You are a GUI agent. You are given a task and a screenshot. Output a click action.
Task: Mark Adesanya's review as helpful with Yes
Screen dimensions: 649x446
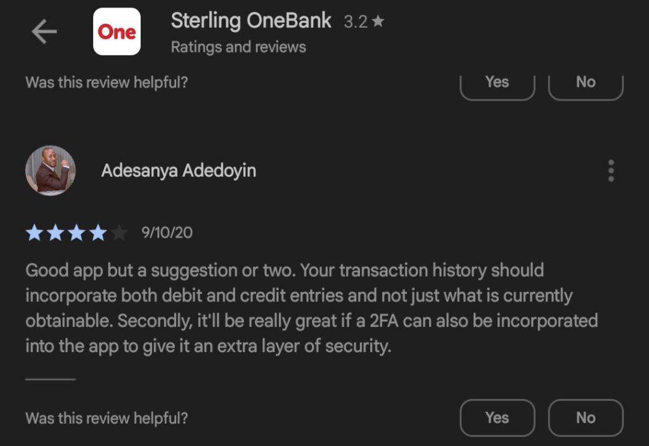pyautogui.click(x=497, y=417)
